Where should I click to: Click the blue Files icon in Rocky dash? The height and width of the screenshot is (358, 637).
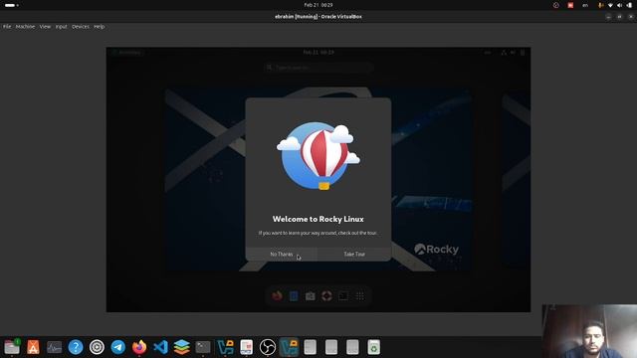tap(294, 296)
